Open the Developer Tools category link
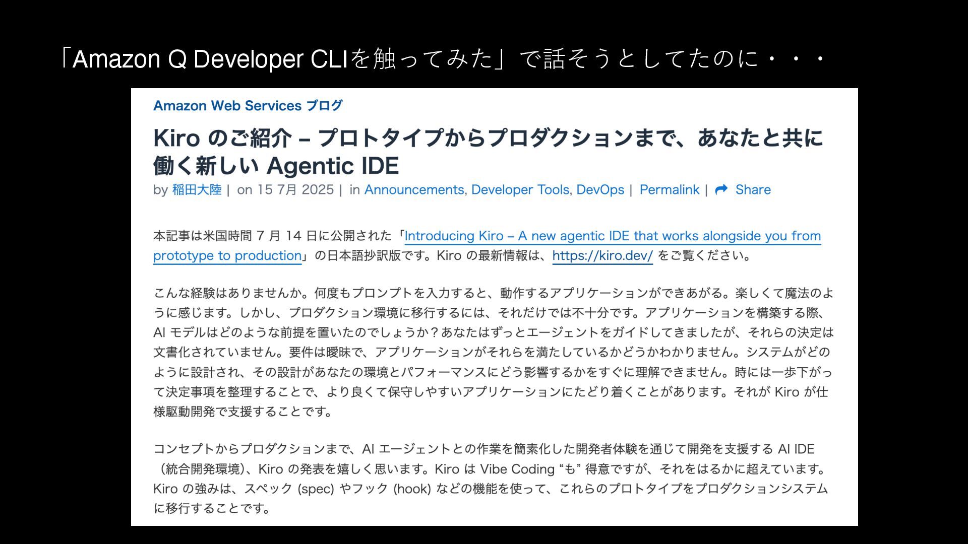 [520, 190]
